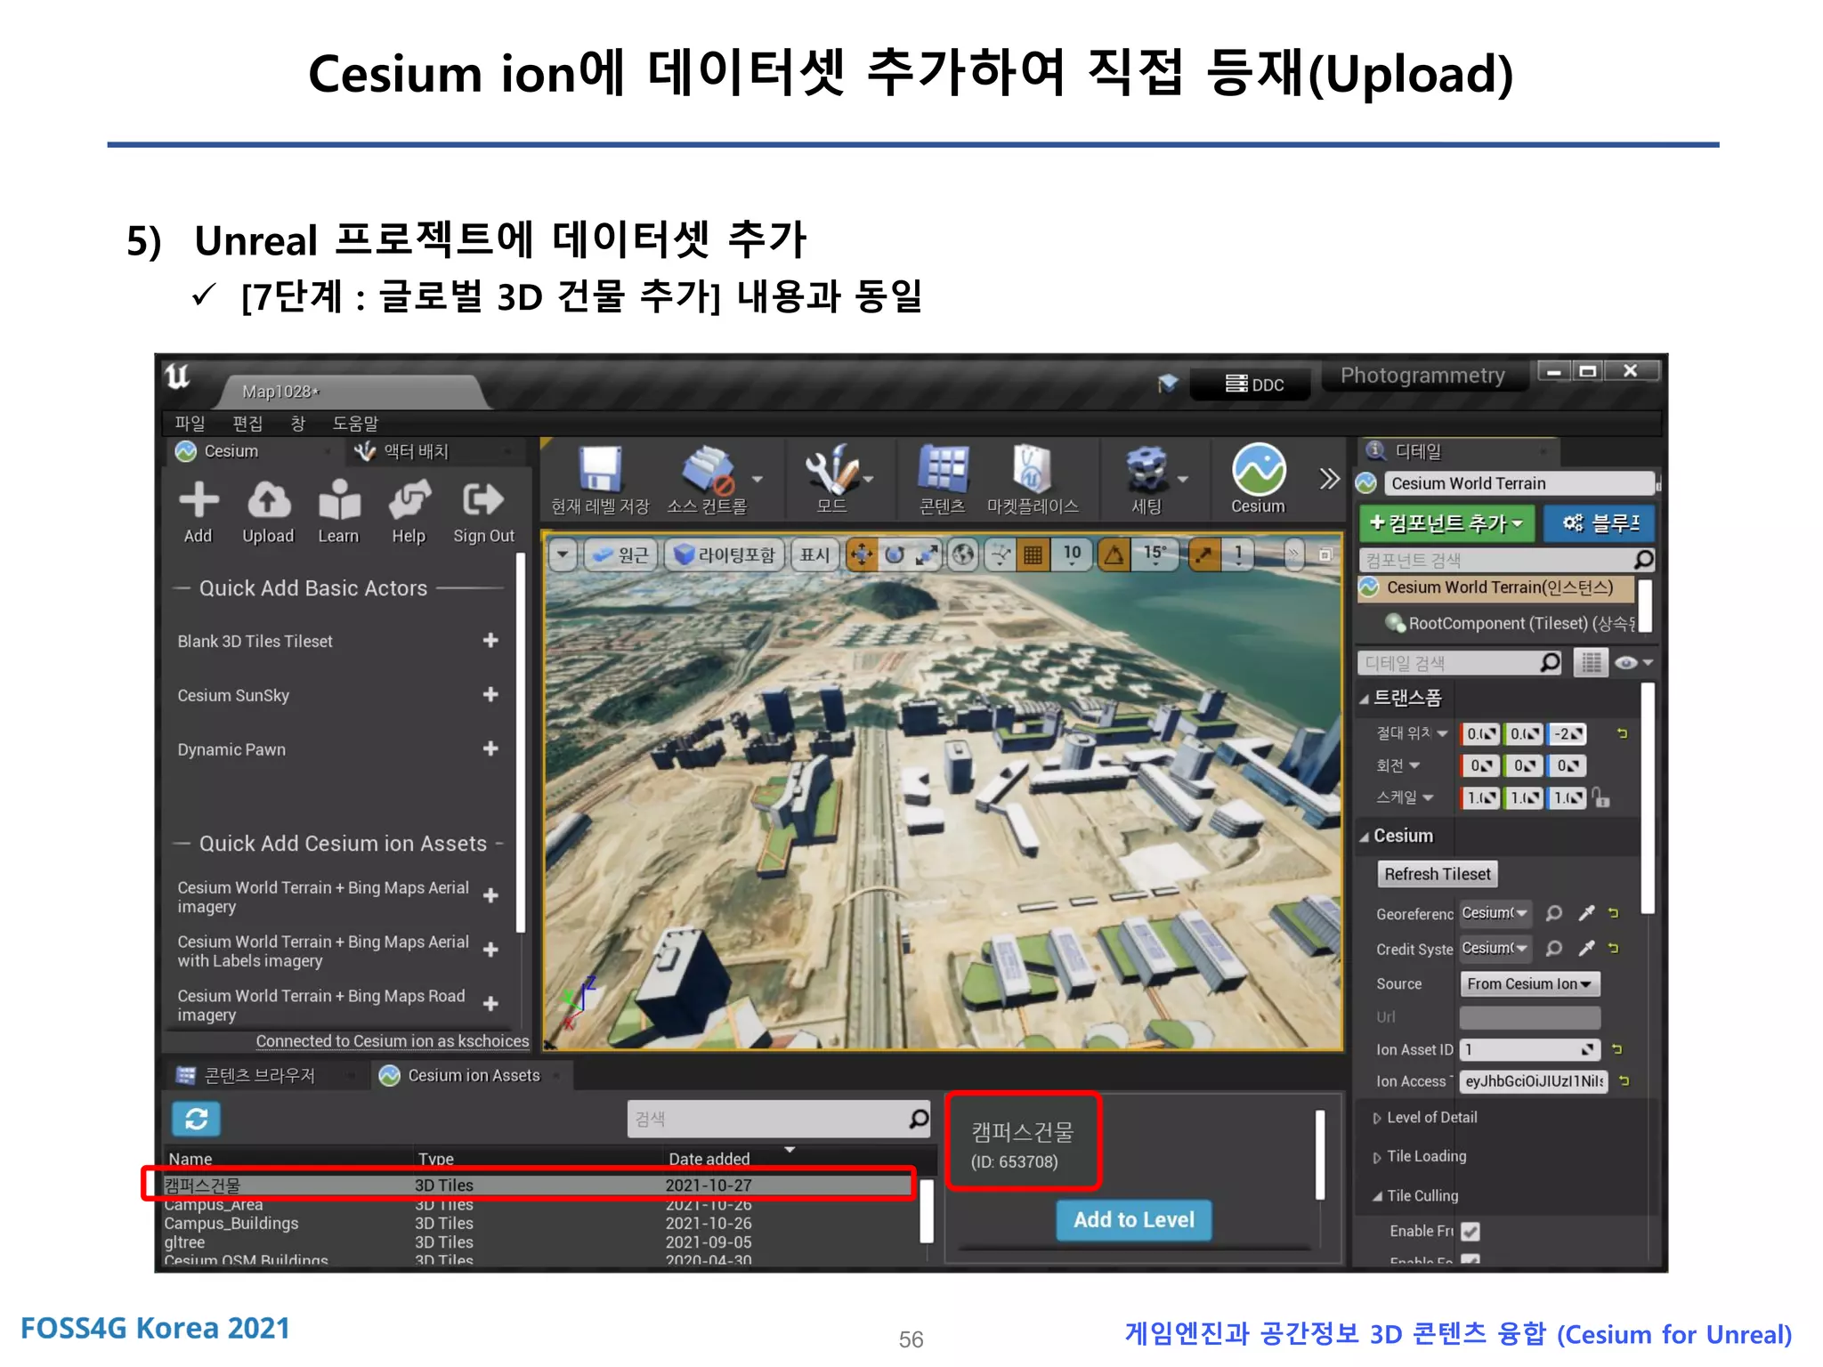The height and width of the screenshot is (1367, 1823).
Task: Select the rotate gizmo tool in viewport
Action: (x=895, y=554)
